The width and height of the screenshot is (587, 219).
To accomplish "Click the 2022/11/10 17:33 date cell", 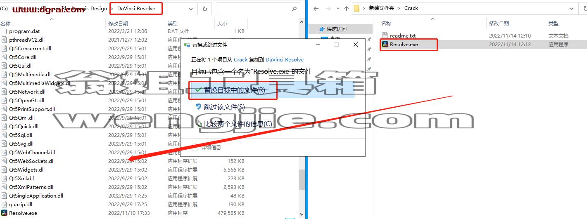I will coord(129,213).
